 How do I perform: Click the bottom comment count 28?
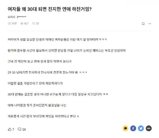coord(24,130)
